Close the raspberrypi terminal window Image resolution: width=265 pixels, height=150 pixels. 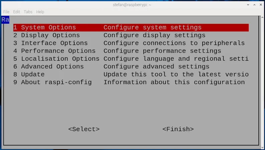tap(261, 5)
